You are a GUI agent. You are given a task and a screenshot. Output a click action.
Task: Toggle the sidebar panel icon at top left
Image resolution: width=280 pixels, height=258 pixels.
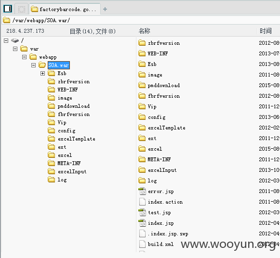[x=8, y=9]
